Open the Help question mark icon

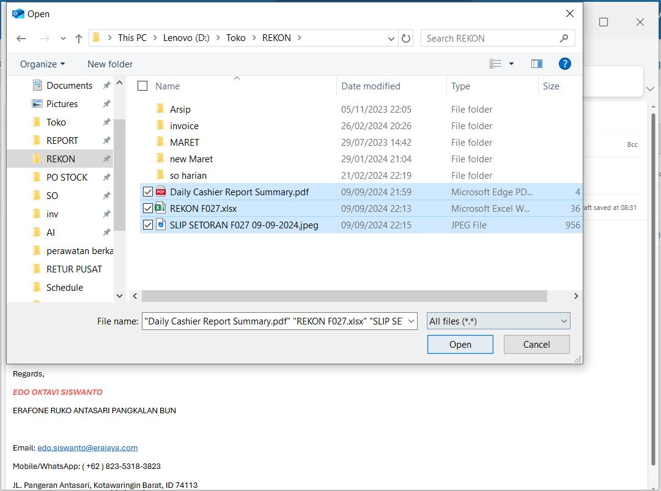[565, 64]
